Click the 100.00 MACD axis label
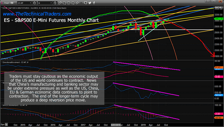 (x=218, y=105)
